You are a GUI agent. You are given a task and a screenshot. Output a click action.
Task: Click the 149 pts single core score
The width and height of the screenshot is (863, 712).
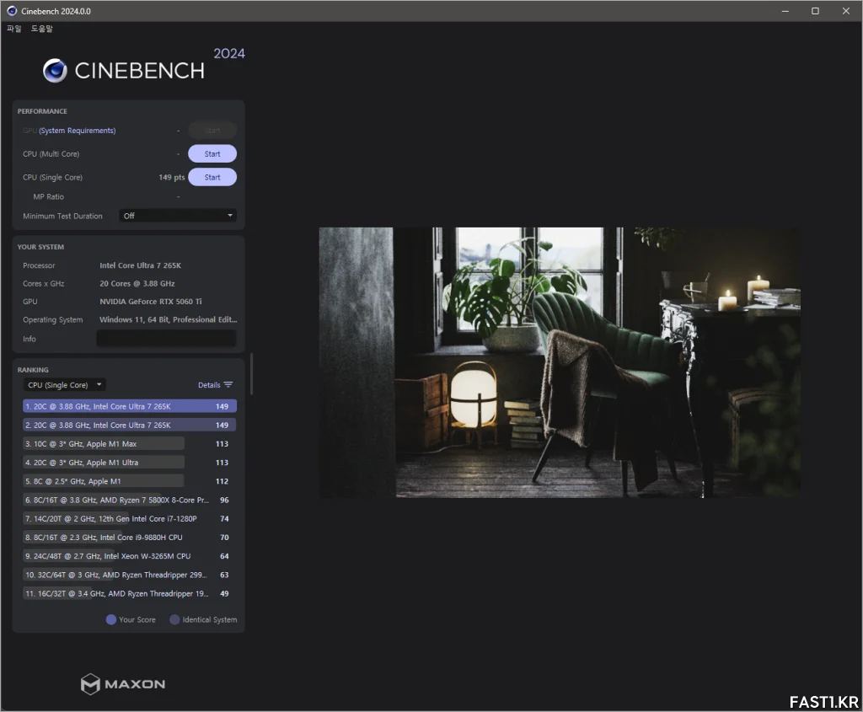[172, 177]
